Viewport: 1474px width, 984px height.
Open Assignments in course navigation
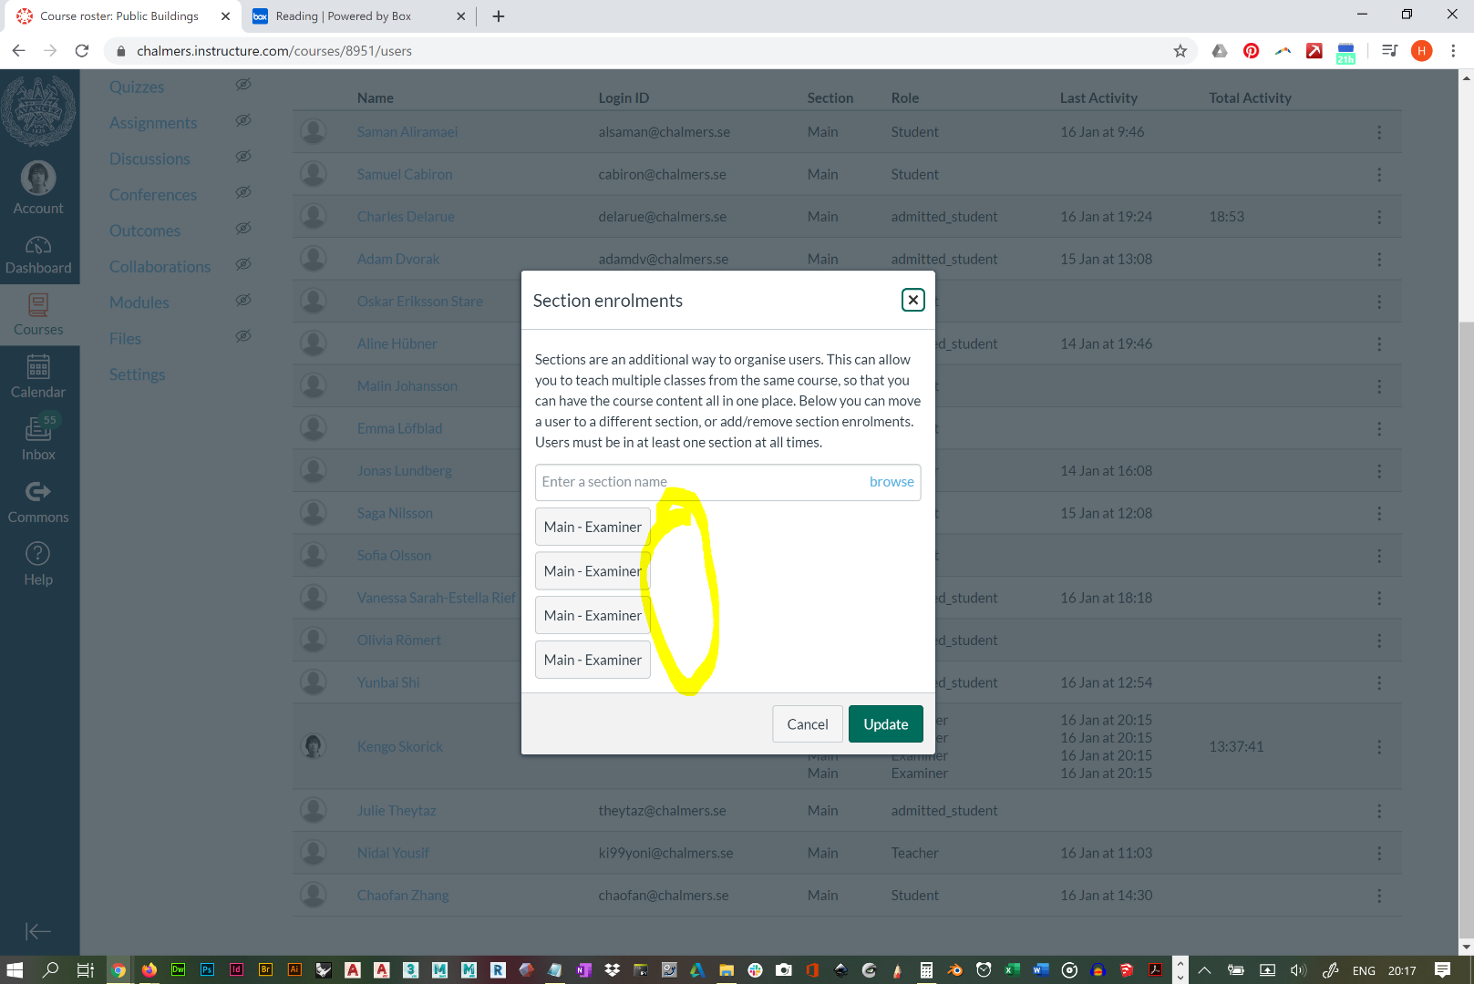[x=153, y=123]
